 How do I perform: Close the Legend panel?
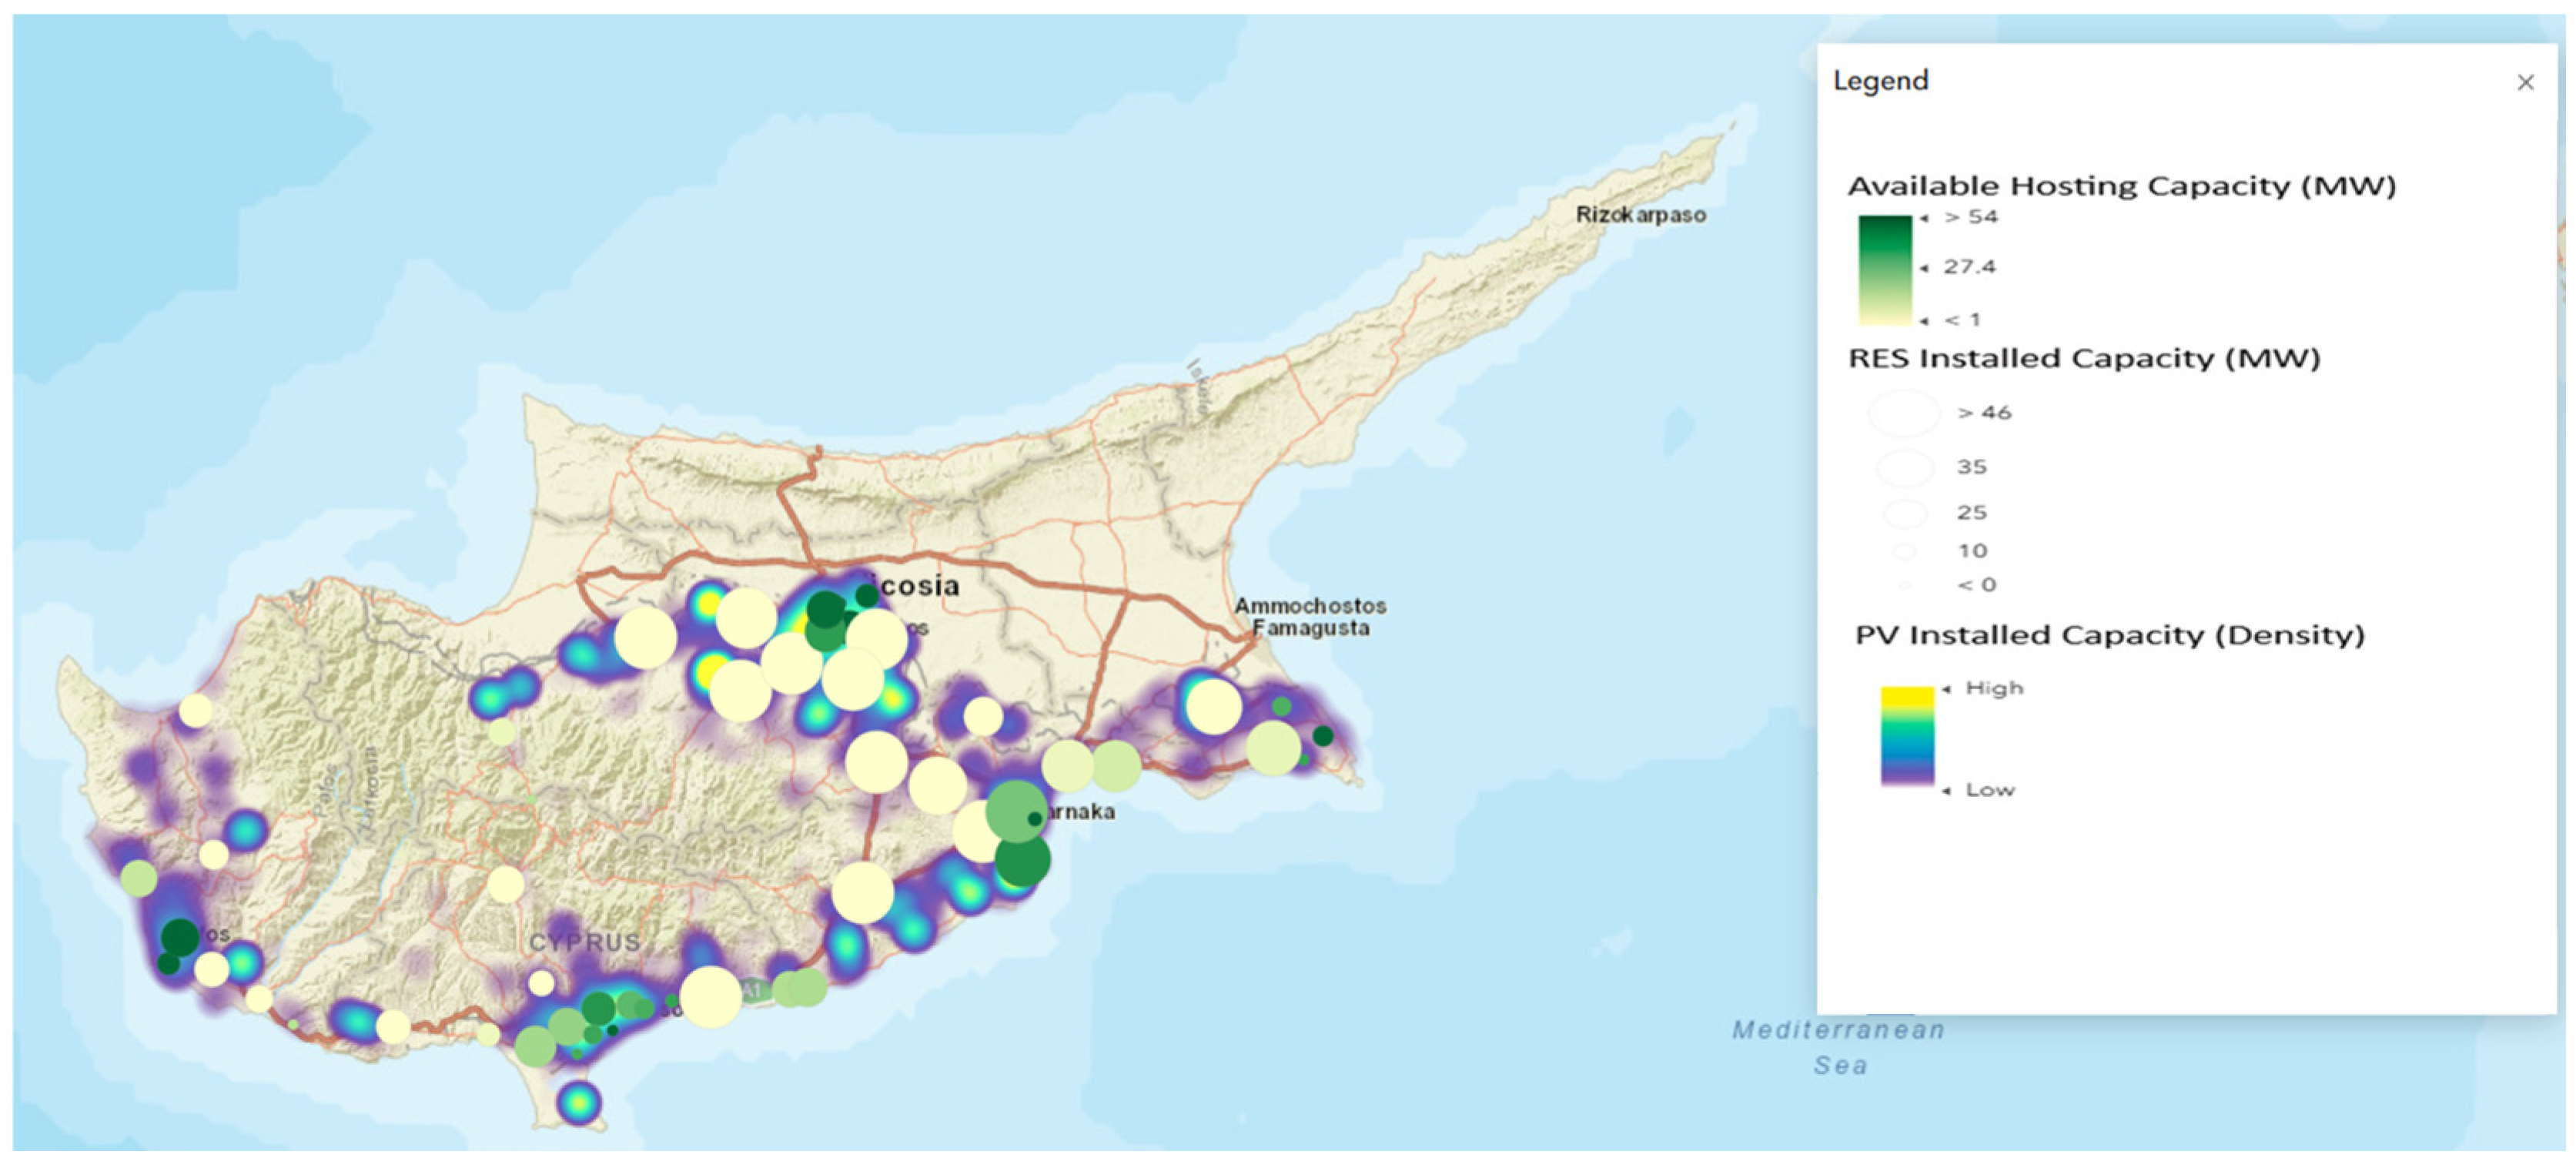2525,83
